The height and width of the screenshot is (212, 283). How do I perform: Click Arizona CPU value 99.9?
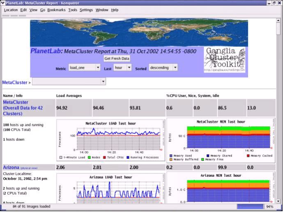pos(222,167)
